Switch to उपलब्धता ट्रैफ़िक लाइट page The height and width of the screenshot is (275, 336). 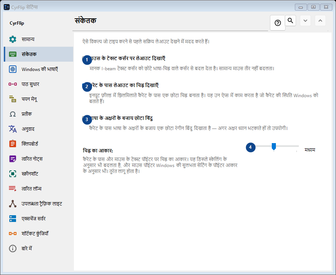[38, 204]
